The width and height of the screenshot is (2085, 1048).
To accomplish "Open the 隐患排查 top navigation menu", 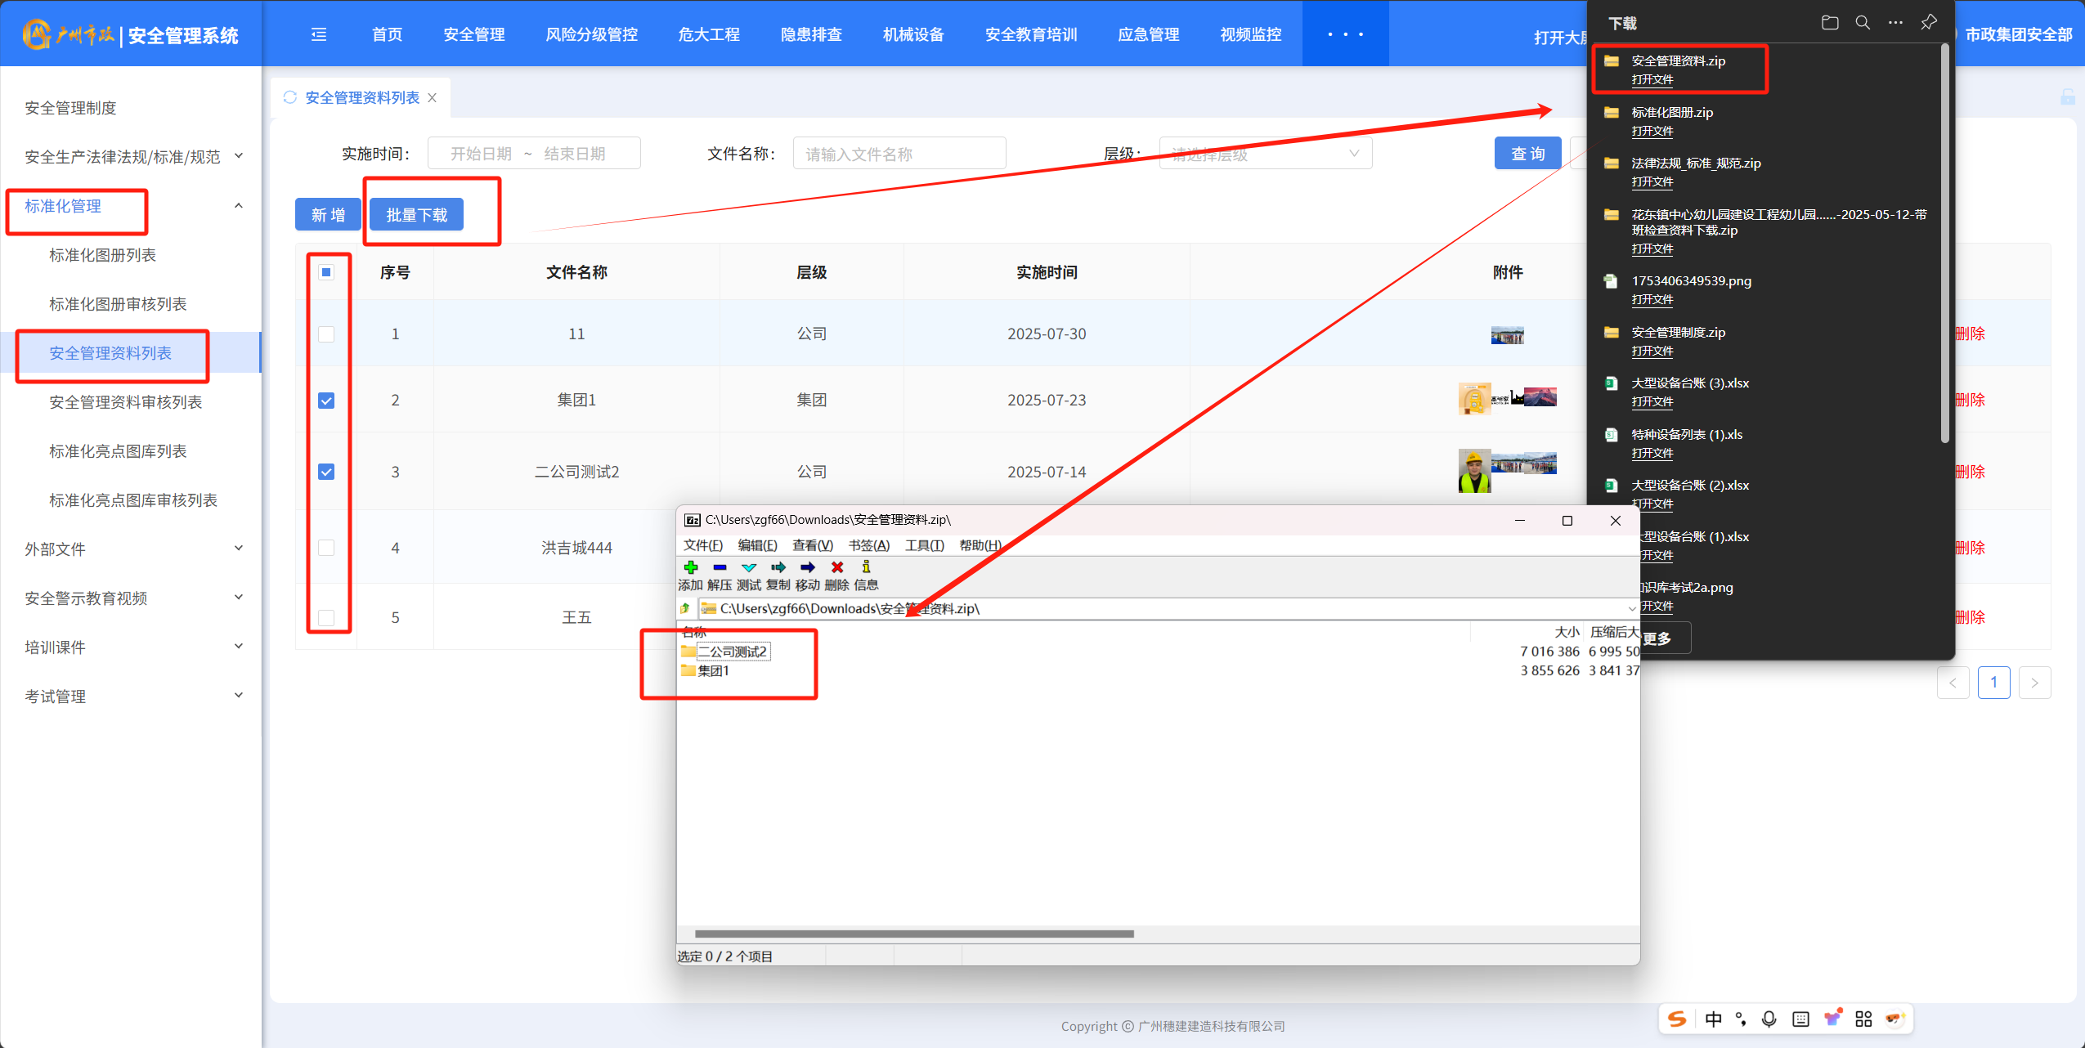I will click(x=811, y=34).
